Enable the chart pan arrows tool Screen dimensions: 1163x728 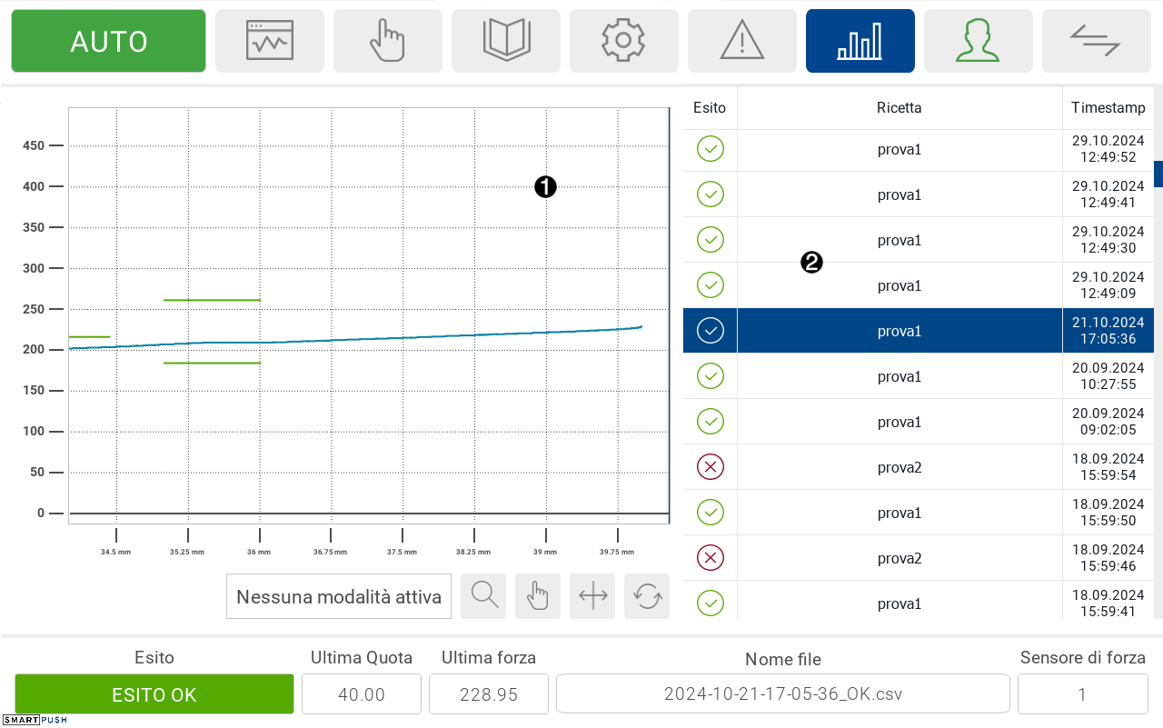tap(592, 596)
